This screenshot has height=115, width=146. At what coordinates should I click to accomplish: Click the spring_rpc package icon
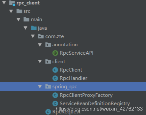[x=48, y=87]
